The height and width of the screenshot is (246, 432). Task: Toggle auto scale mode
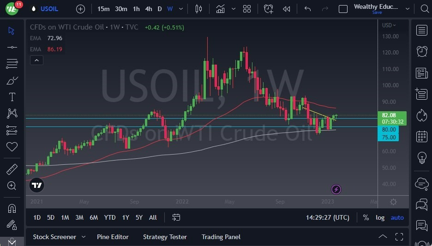pos(397,218)
